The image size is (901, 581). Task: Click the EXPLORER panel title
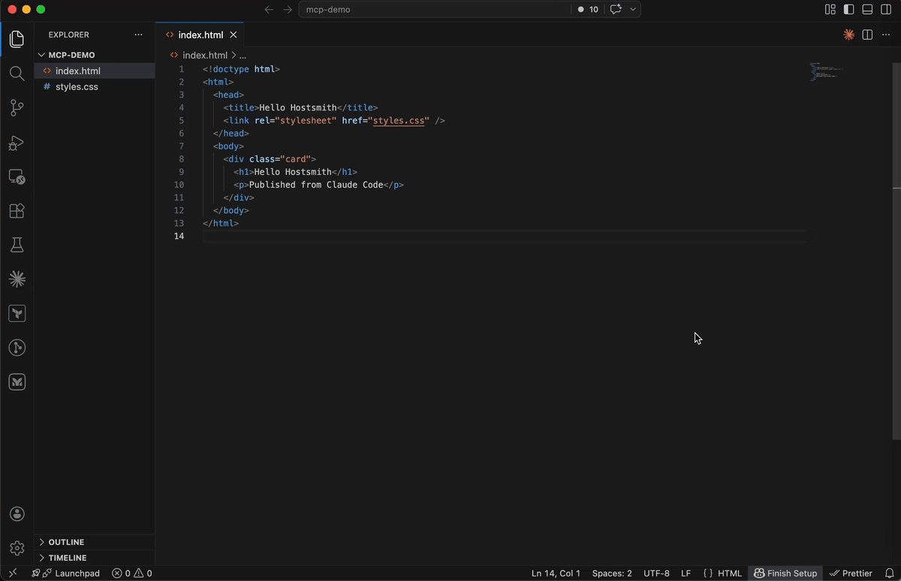coord(68,35)
